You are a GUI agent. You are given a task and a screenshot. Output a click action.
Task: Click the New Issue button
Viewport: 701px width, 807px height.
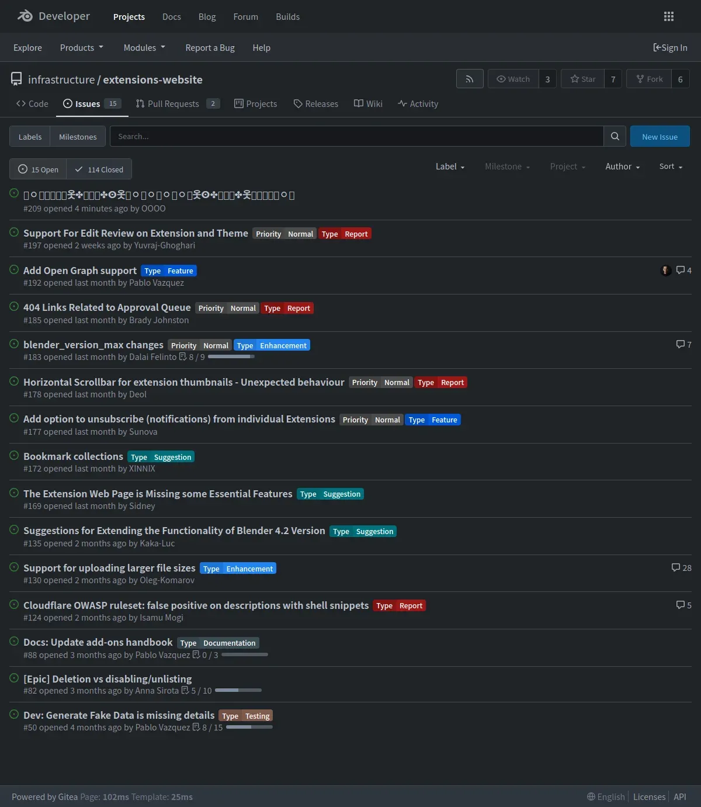click(x=660, y=136)
